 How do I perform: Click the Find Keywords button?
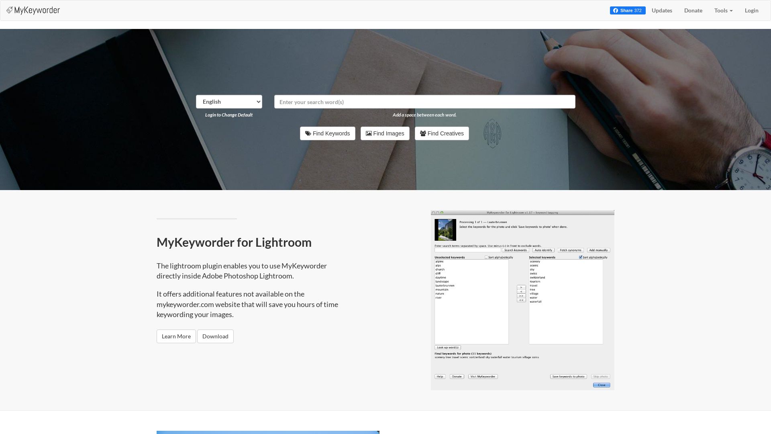(327, 133)
